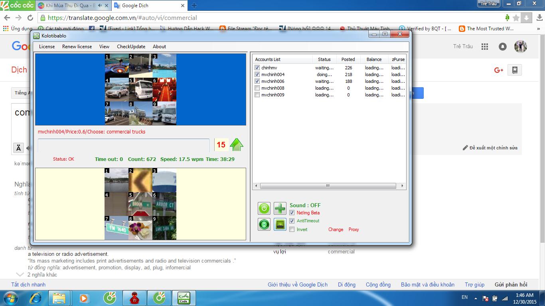Open the phrasebook star icon
Viewport: 545px width, 306px height.
(515, 70)
